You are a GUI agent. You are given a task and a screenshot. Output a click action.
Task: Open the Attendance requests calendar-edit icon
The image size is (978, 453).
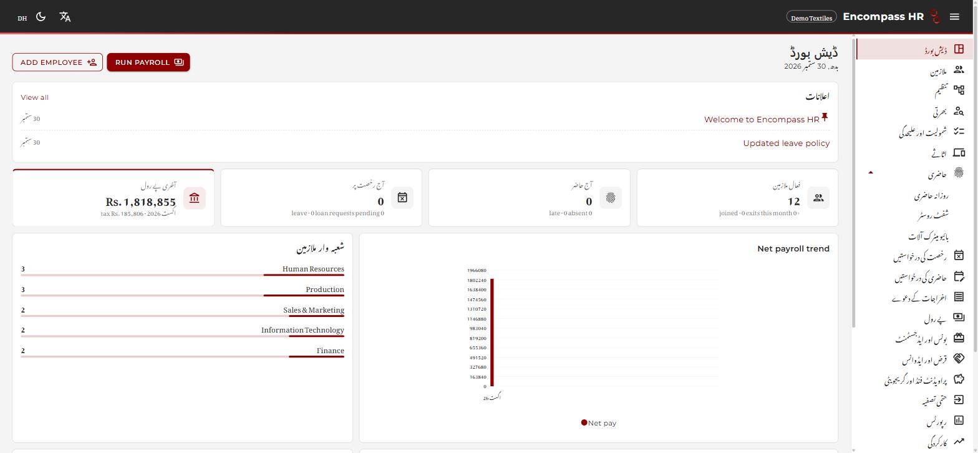pos(959,276)
